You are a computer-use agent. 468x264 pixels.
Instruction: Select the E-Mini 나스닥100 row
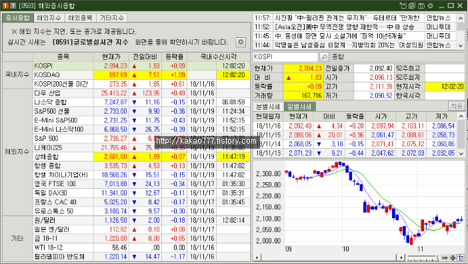click(x=141, y=130)
